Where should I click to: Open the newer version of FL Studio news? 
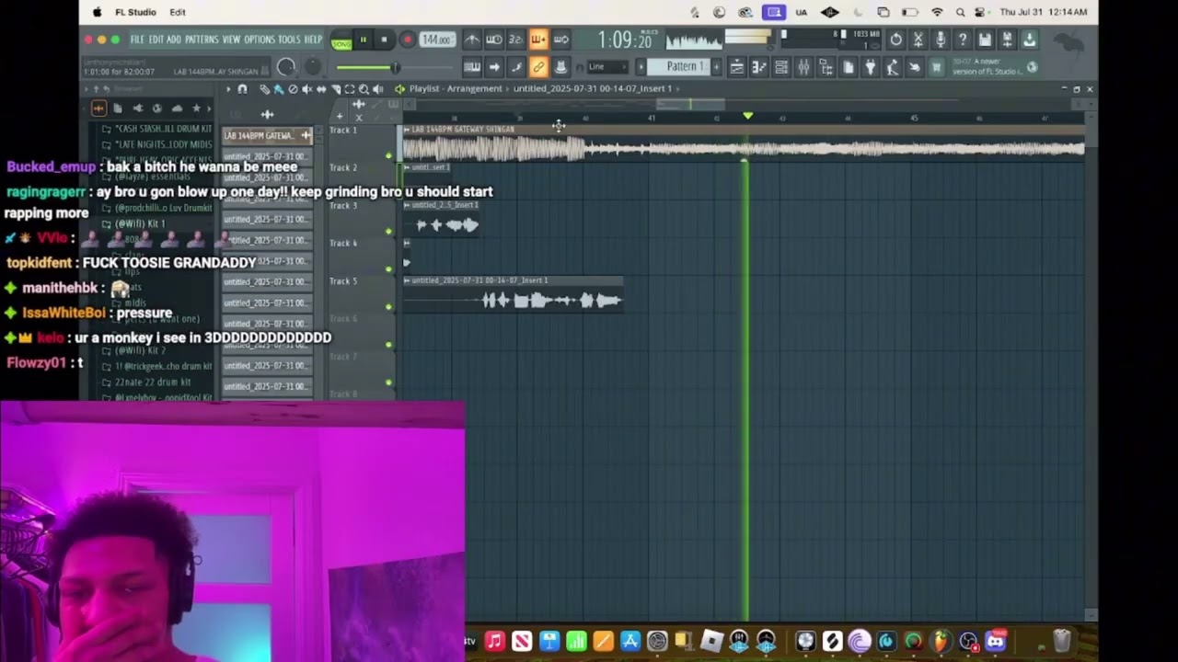pos(994,66)
